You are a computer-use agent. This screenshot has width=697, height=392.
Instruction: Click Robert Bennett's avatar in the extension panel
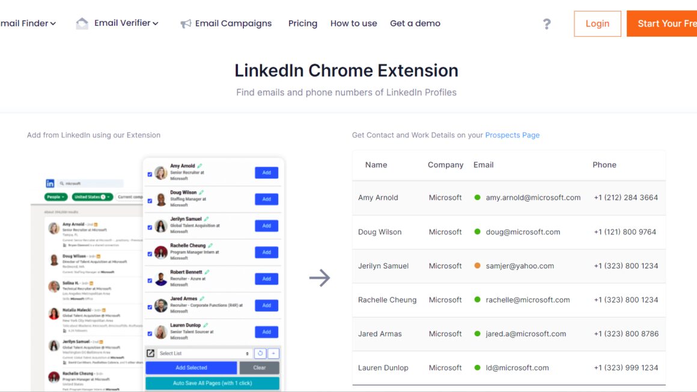click(x=161, y=279)
